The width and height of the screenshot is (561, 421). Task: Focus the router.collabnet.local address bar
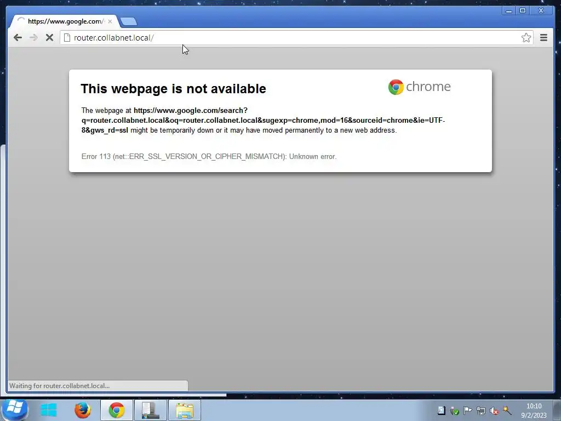tap(295, 38)
